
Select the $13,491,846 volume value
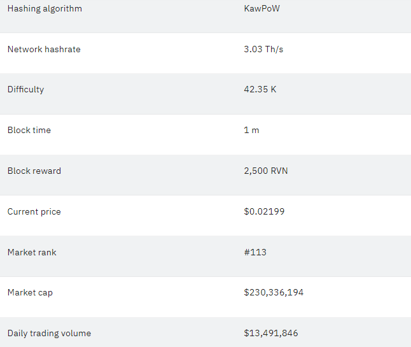[271, 333]
